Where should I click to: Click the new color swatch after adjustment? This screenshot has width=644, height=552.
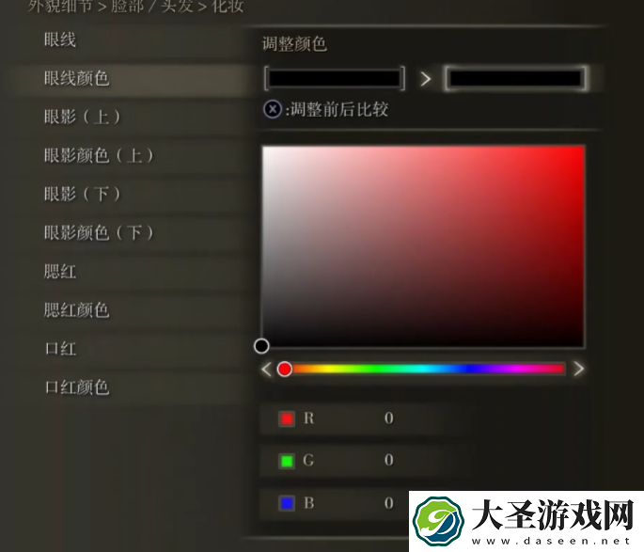(x=515, y=78)
